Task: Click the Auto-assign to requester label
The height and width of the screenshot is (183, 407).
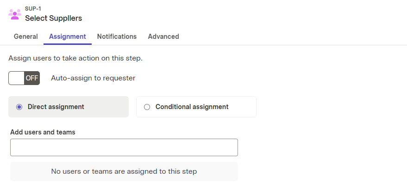Action: coord(93,78)
